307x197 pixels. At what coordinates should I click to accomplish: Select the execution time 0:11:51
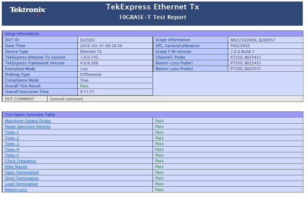[87, 92]
